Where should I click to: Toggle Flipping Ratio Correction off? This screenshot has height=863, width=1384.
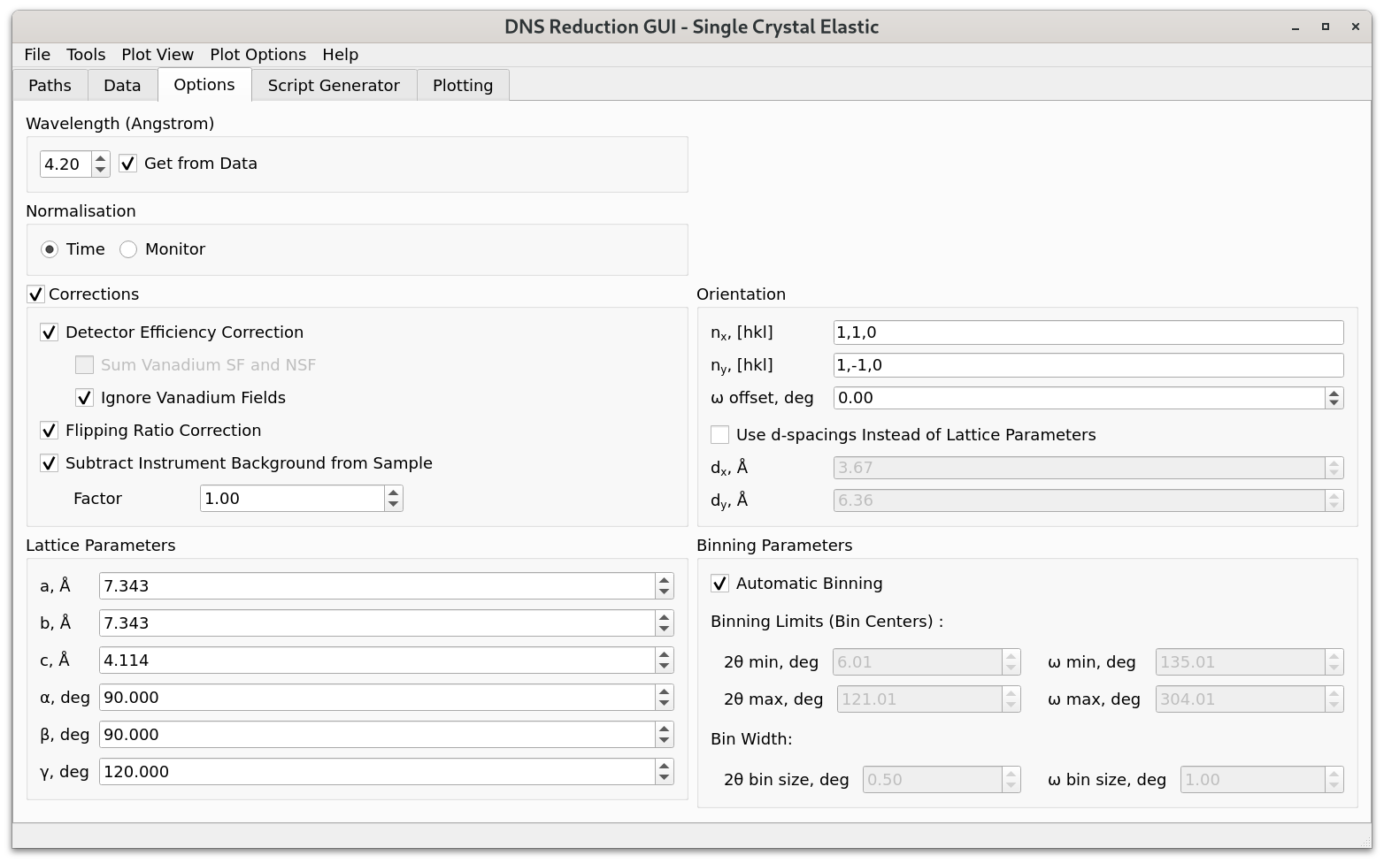[50, 431]
